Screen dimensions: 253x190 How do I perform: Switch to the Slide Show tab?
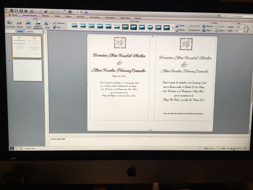pos(125,18)
